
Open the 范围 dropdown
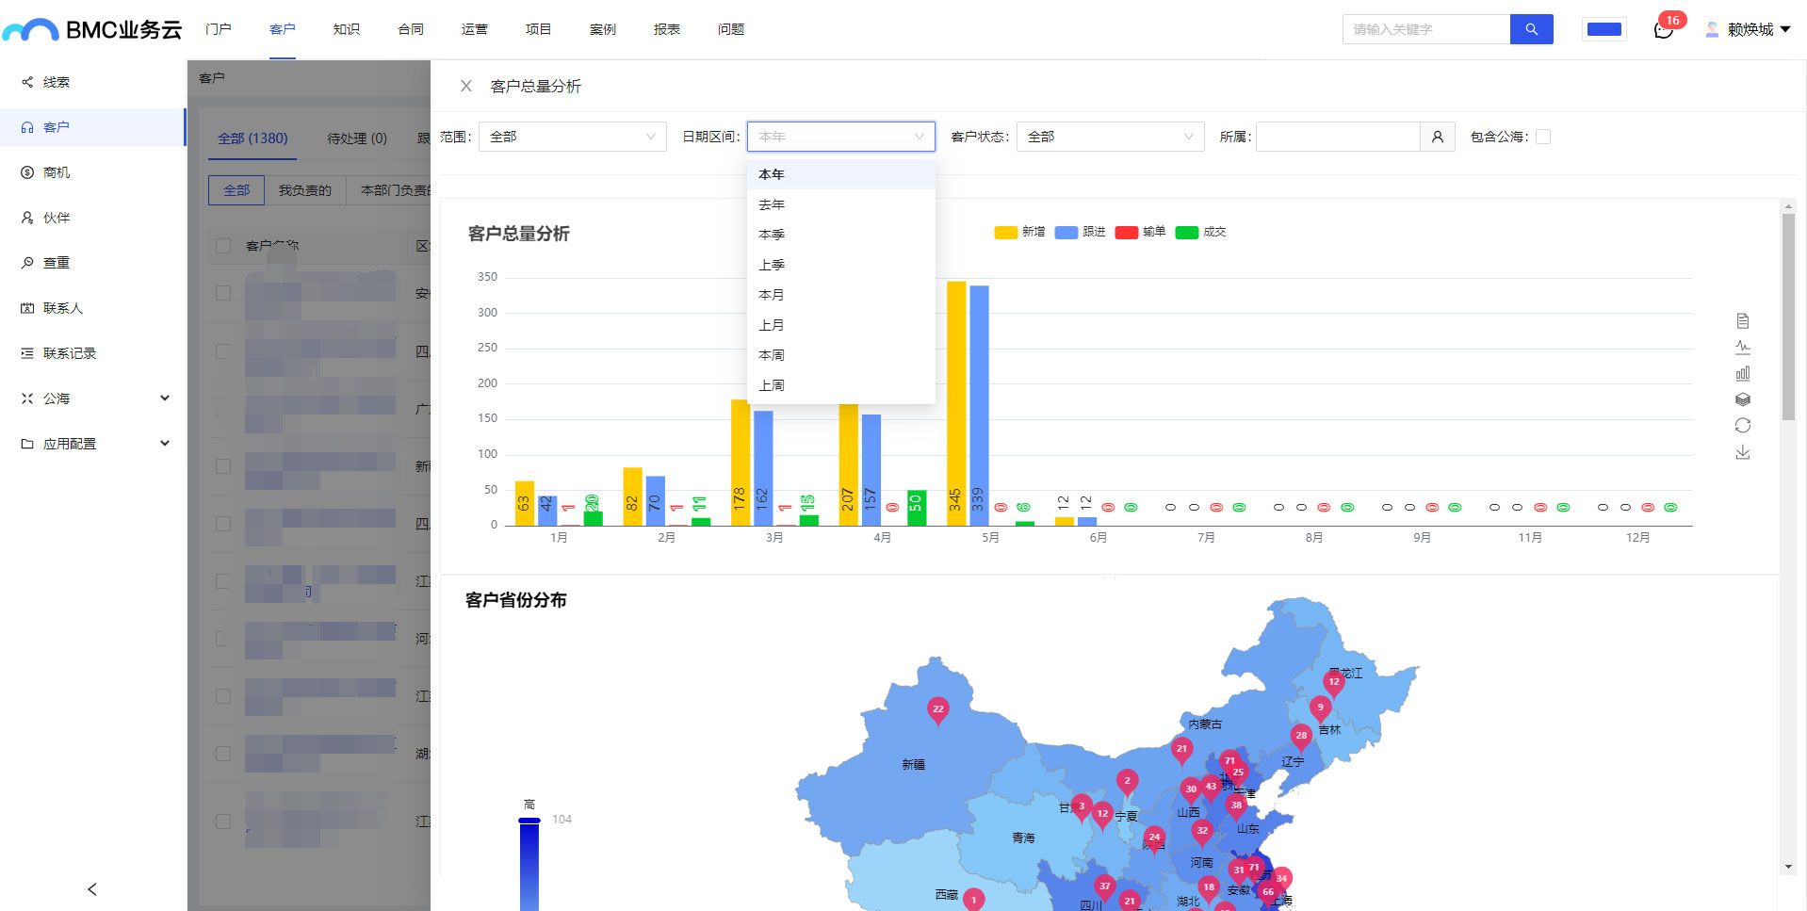[x=573, y=137]
